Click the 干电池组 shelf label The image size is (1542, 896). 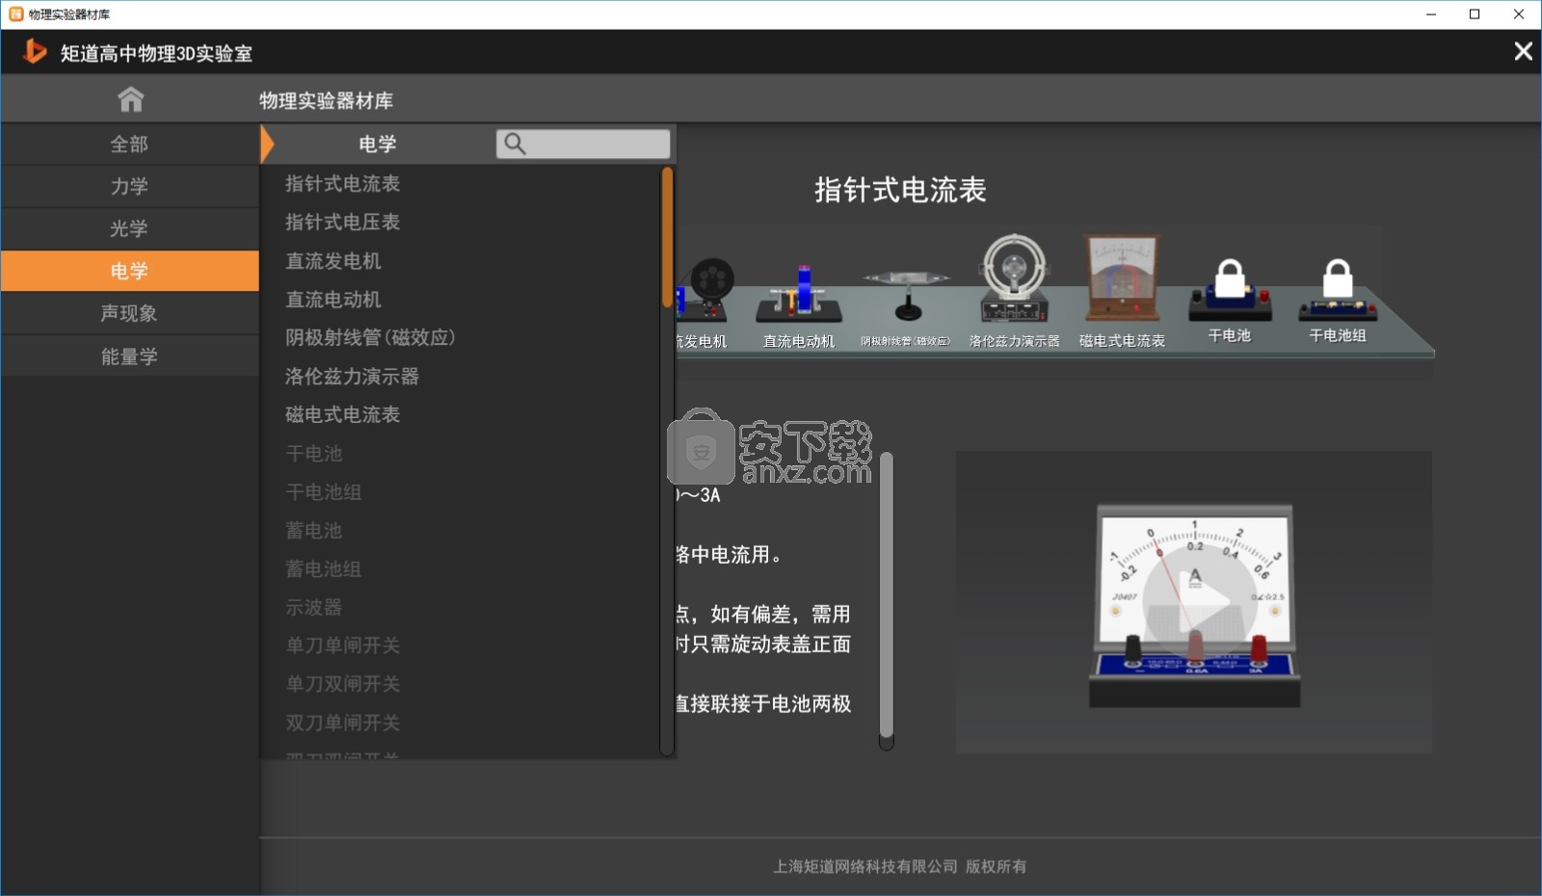pos(1338,335)
